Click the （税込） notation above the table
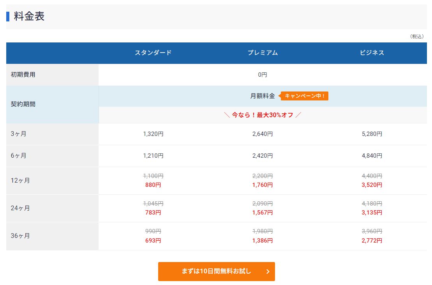432x285 pixels. pyautogui.click(x=418, y=36)
